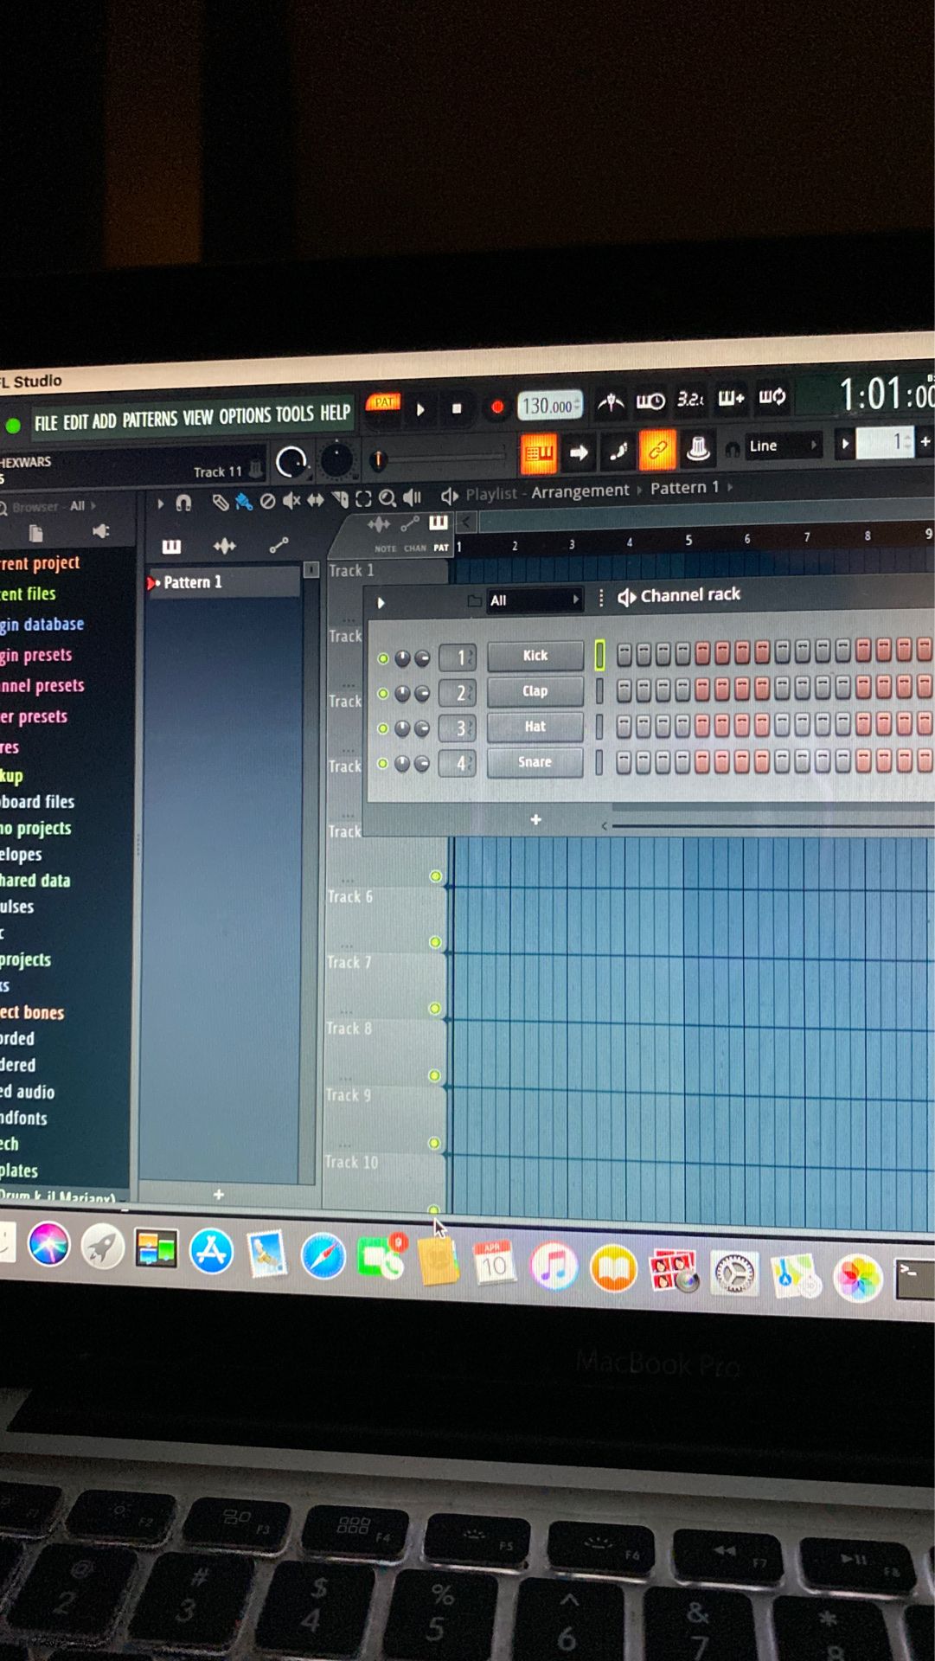Open the metronome icon in top toolbar
Image resolution: width=935 pixels, height=1661 pixels.
[611, 401]
